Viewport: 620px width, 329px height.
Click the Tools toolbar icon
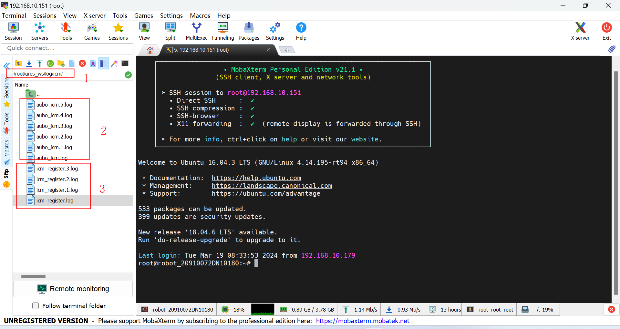(x=66, y=31)
